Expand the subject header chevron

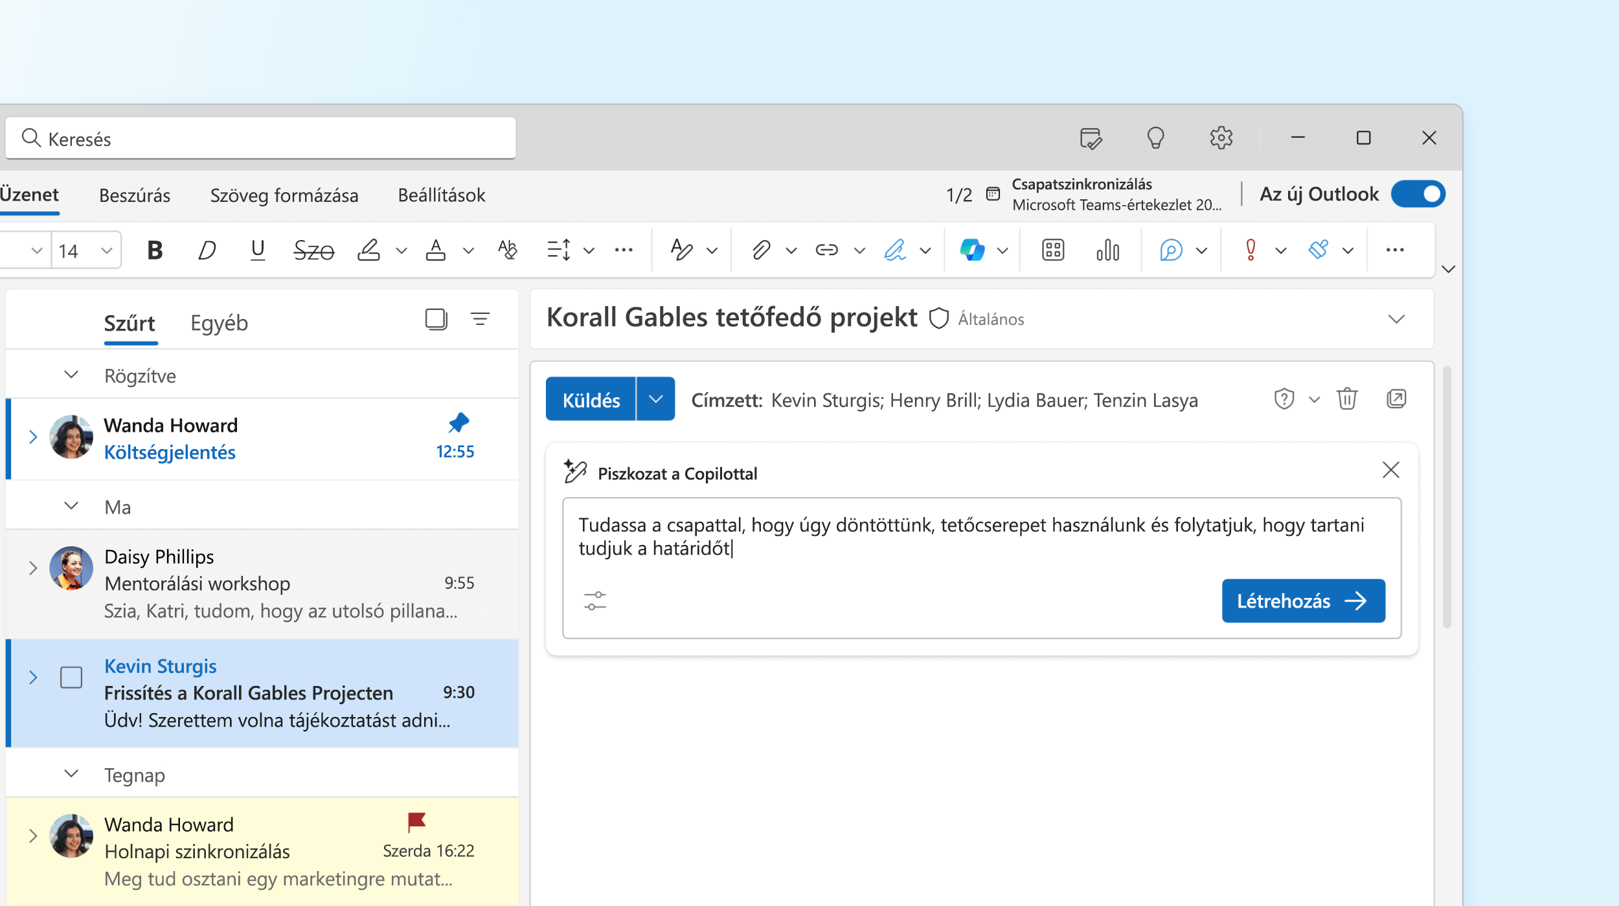click(1396, 319)
